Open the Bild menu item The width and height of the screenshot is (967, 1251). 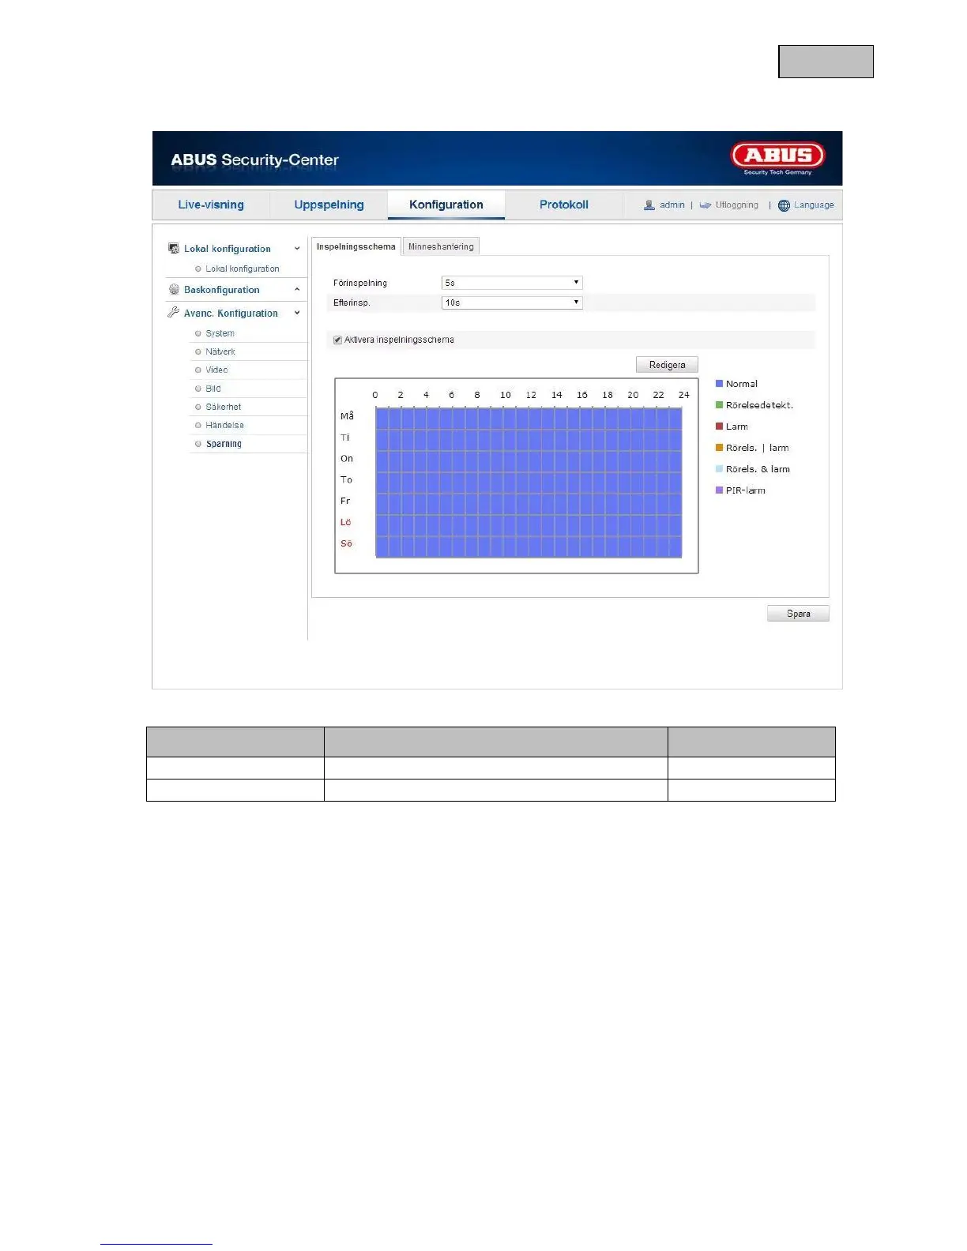click(x=213, y=389)
